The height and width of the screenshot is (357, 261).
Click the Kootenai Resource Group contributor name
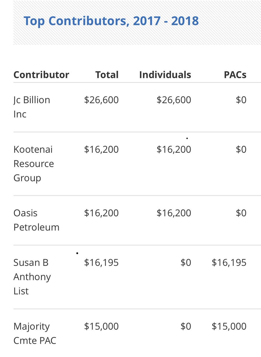(x=34, y=164)
